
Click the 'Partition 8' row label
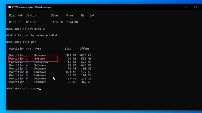18,72
